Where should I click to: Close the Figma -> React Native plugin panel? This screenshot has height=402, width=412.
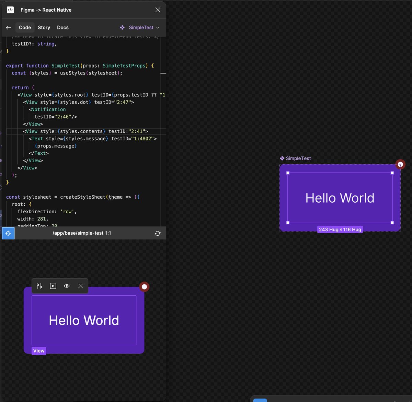pyautogui.click(x=158, y=10)
